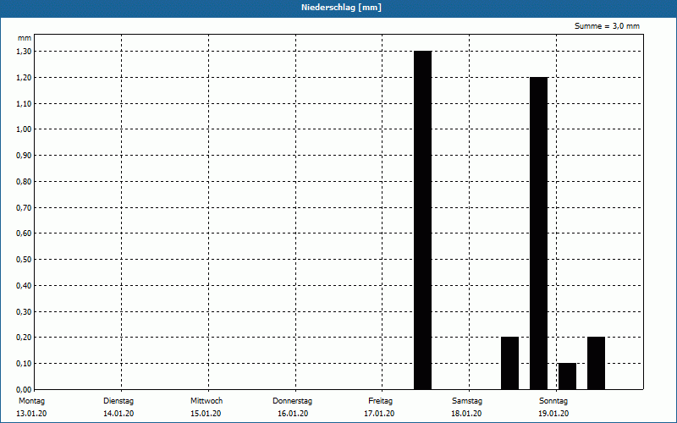Viewport: 677px width, 423px height.
Task: Click the 1,30 mm bar on Freitag
Action: (422, 220)
